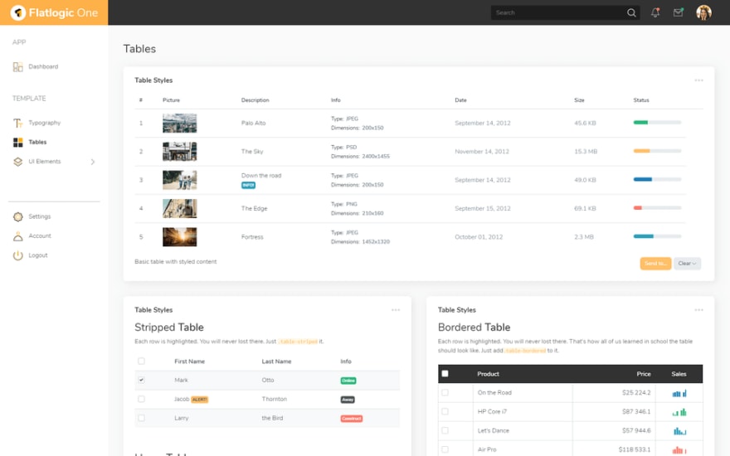Expand the UI Elements submenu chevron
The width and height of the screenshot is (730, 456).
pyautogui.click(x=93, y=162)
